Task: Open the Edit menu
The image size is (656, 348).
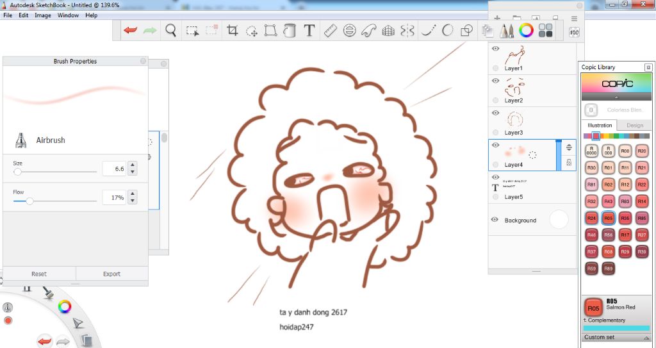Action: (x=24, y=15)
